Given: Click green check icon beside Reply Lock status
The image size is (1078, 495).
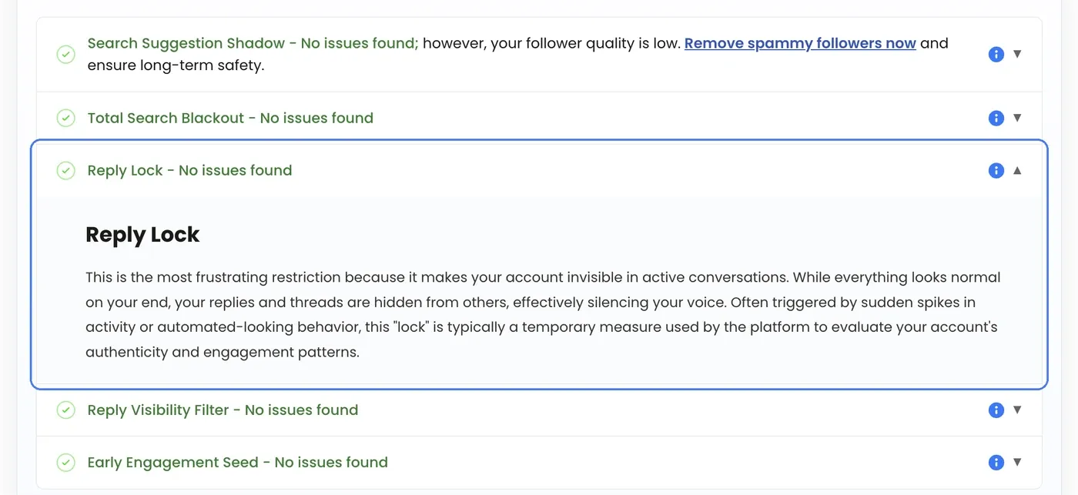Looking at the screenshot, I should [x=66, y=171].
